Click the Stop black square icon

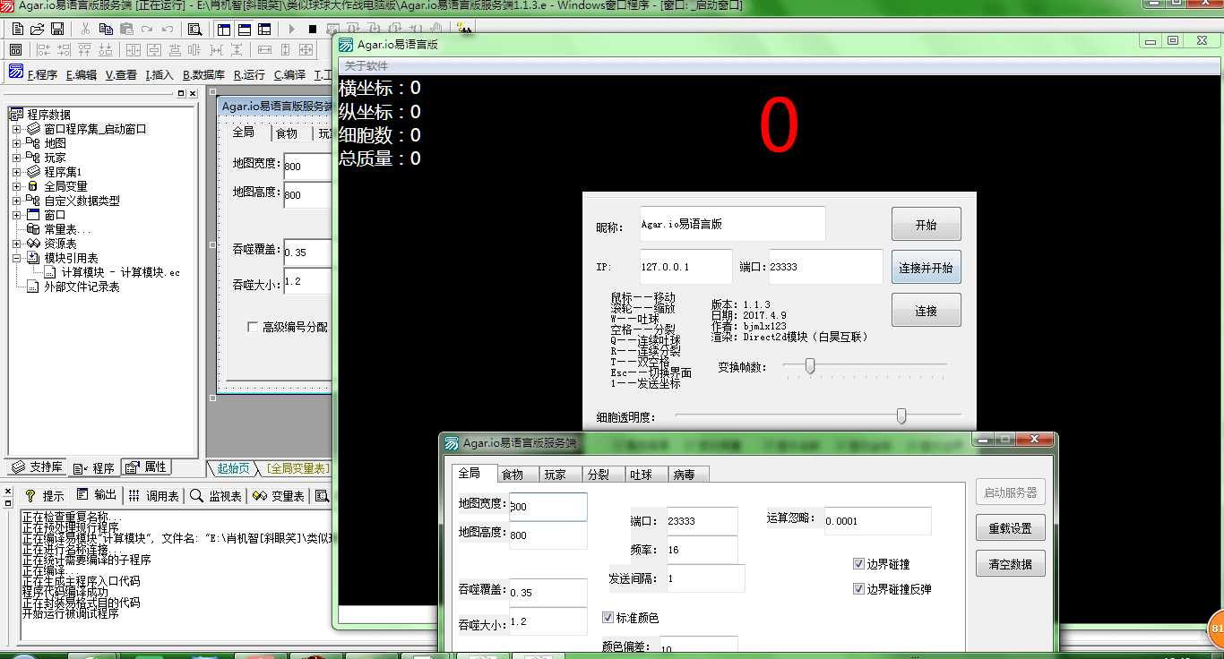(x=312, y=29)
